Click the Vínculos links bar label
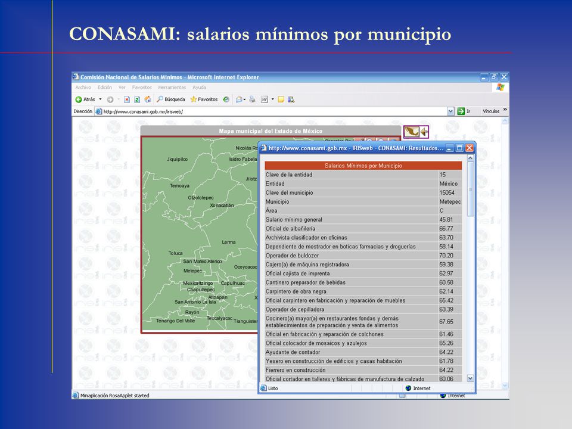The image size is (572, 429). [x=491, y=111]
